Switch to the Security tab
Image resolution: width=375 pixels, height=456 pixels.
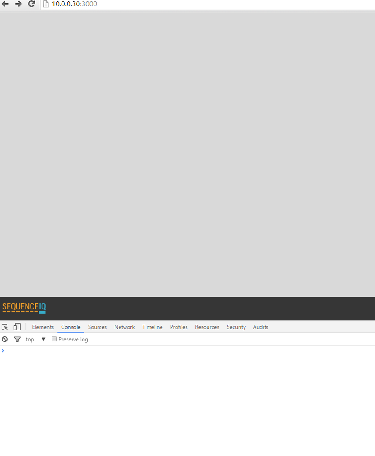tap(236, 327)
